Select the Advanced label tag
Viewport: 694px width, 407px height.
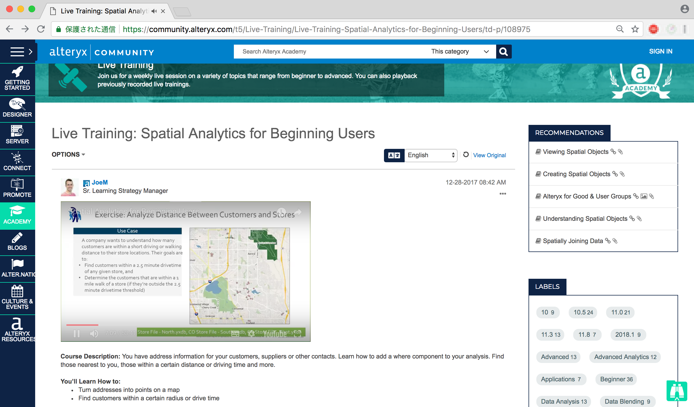(558, 357)
